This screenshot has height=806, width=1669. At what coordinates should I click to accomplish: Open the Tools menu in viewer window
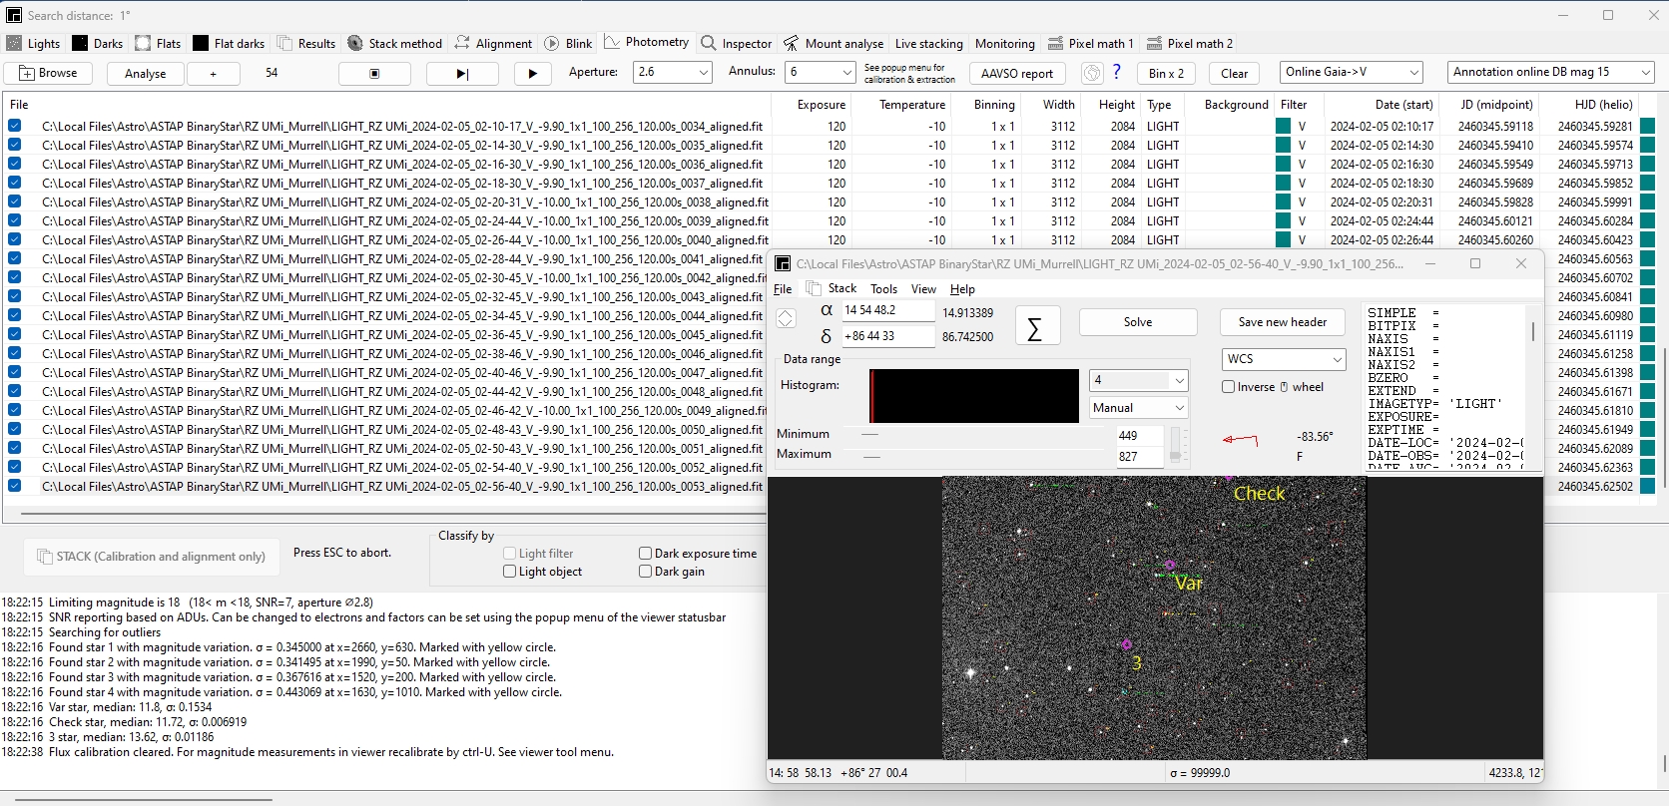(883, 289)
